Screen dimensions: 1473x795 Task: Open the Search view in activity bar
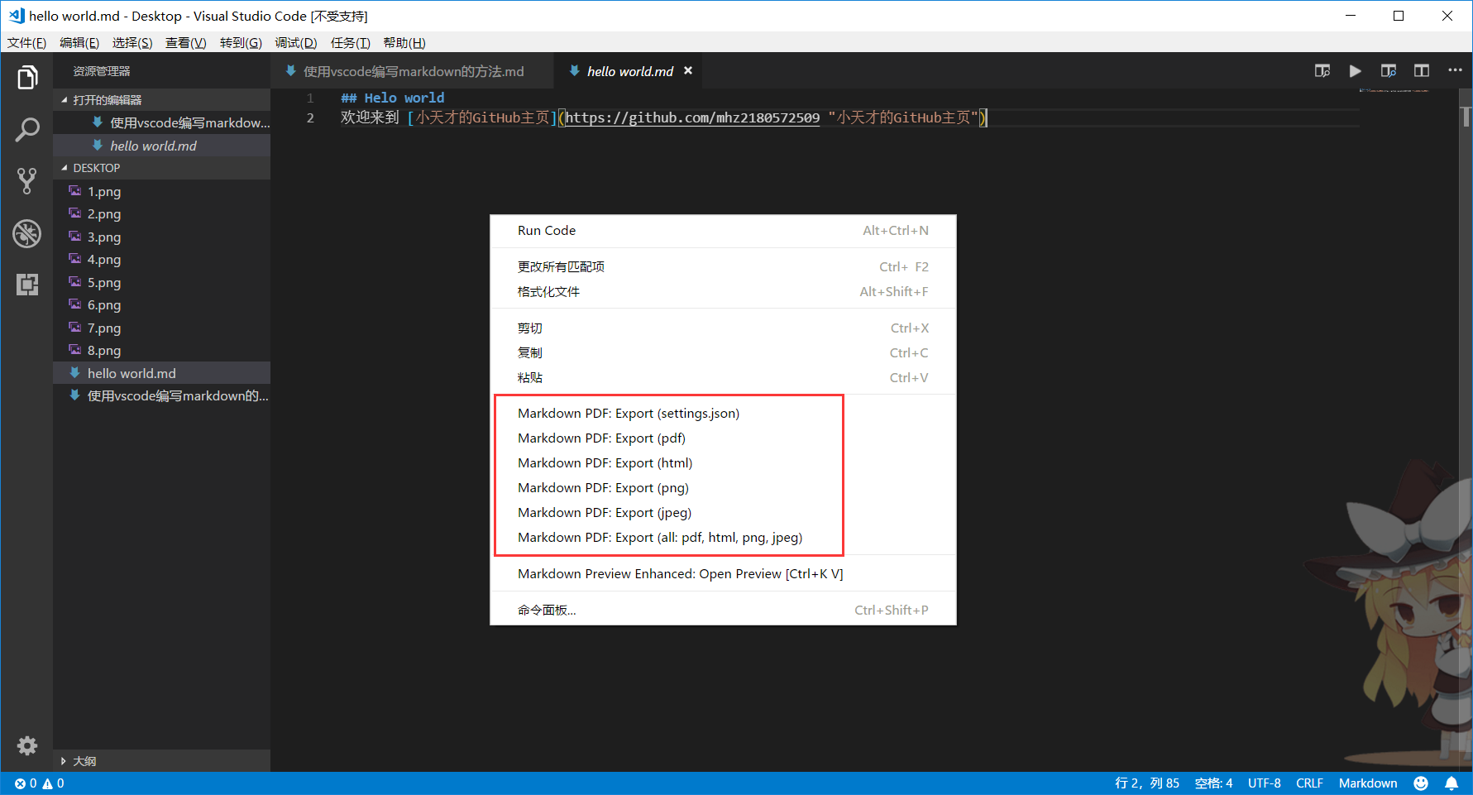click(x=27, y=129)
